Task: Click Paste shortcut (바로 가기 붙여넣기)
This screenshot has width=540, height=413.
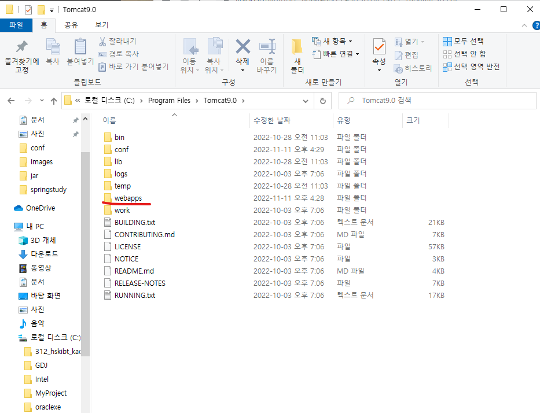Action: coord(134,67)
